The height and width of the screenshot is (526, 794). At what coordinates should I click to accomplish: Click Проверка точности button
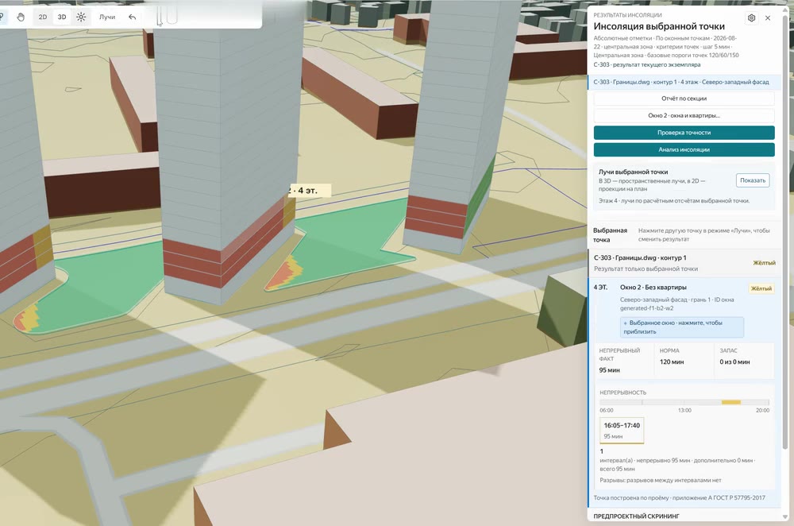[684, 133]
